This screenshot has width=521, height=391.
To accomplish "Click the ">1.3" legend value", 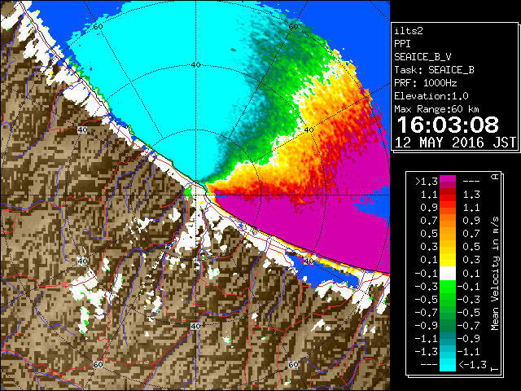I will (426, 182).
